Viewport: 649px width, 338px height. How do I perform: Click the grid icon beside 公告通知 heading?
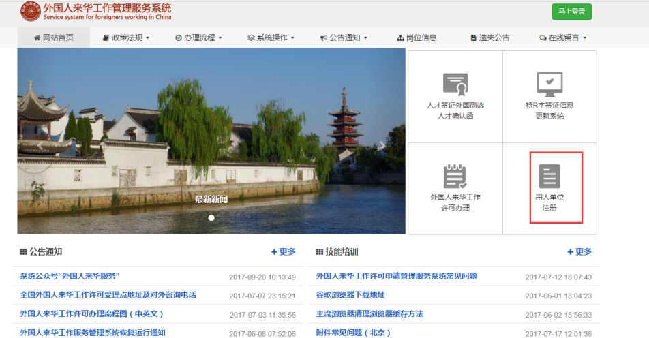tap(23, 252)
